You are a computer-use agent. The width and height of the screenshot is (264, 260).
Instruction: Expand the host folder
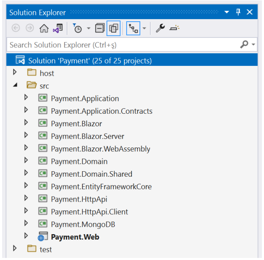[x=15, y=72]
